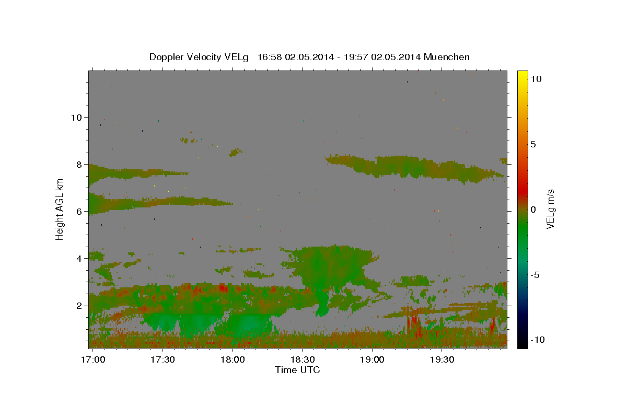The width and height of the screenshot is (627, 418).
Task: Click the height tick label 4
Action: 79,259
